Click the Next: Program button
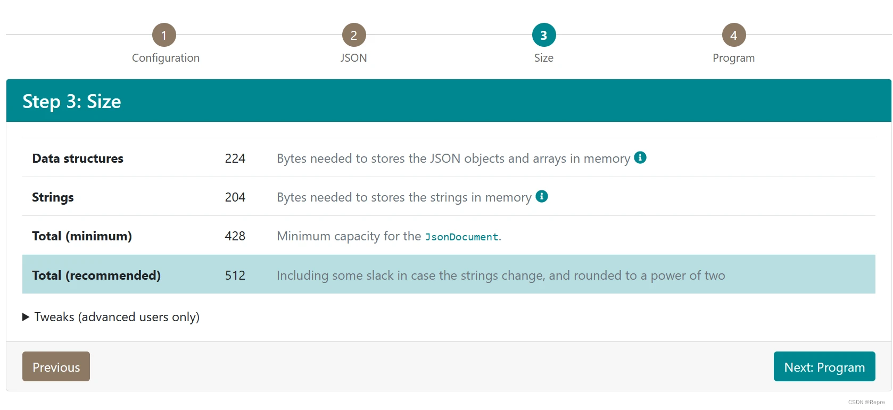Screen dimensions: 893x410 tap(824, 366)
